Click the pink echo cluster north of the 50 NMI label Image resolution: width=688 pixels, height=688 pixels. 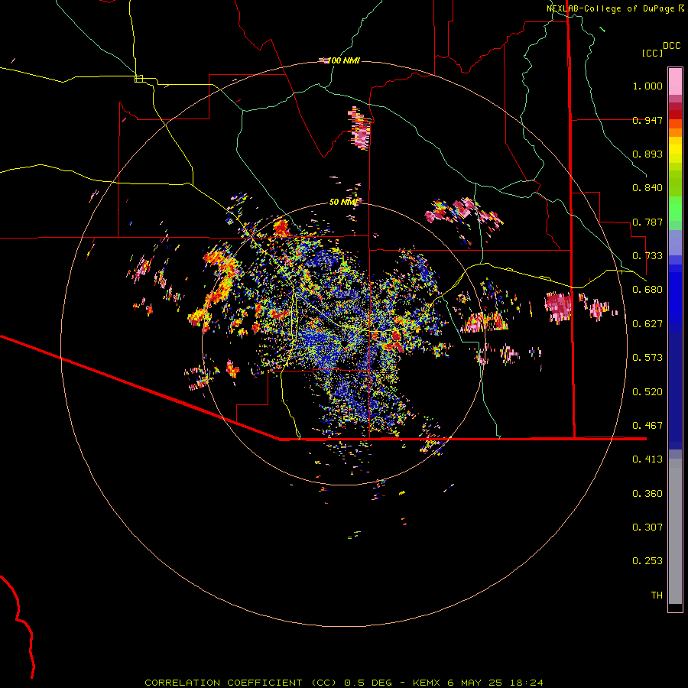360,128
